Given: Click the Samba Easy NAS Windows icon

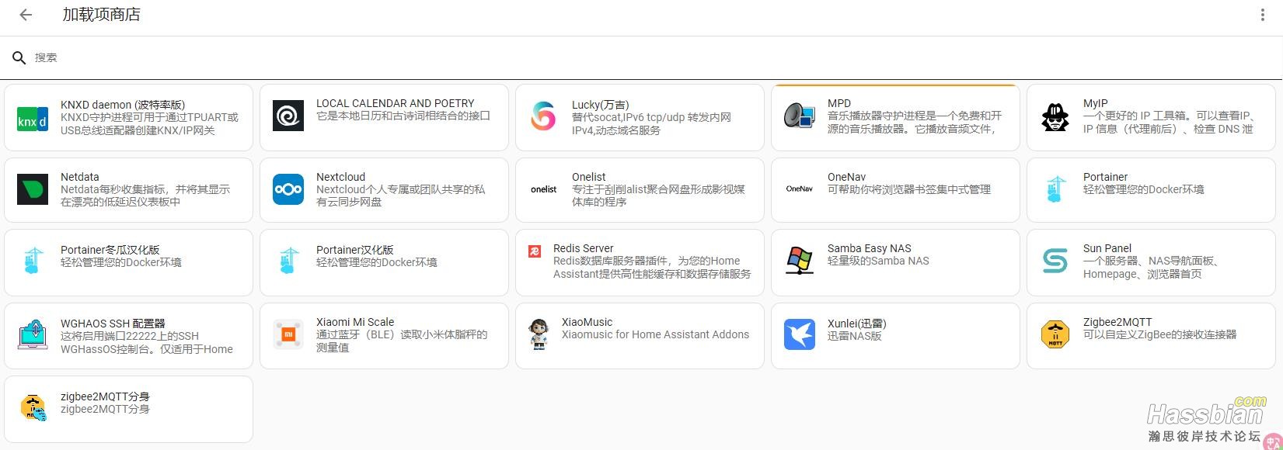Looking at the screenshot, I should click(800, 261).
